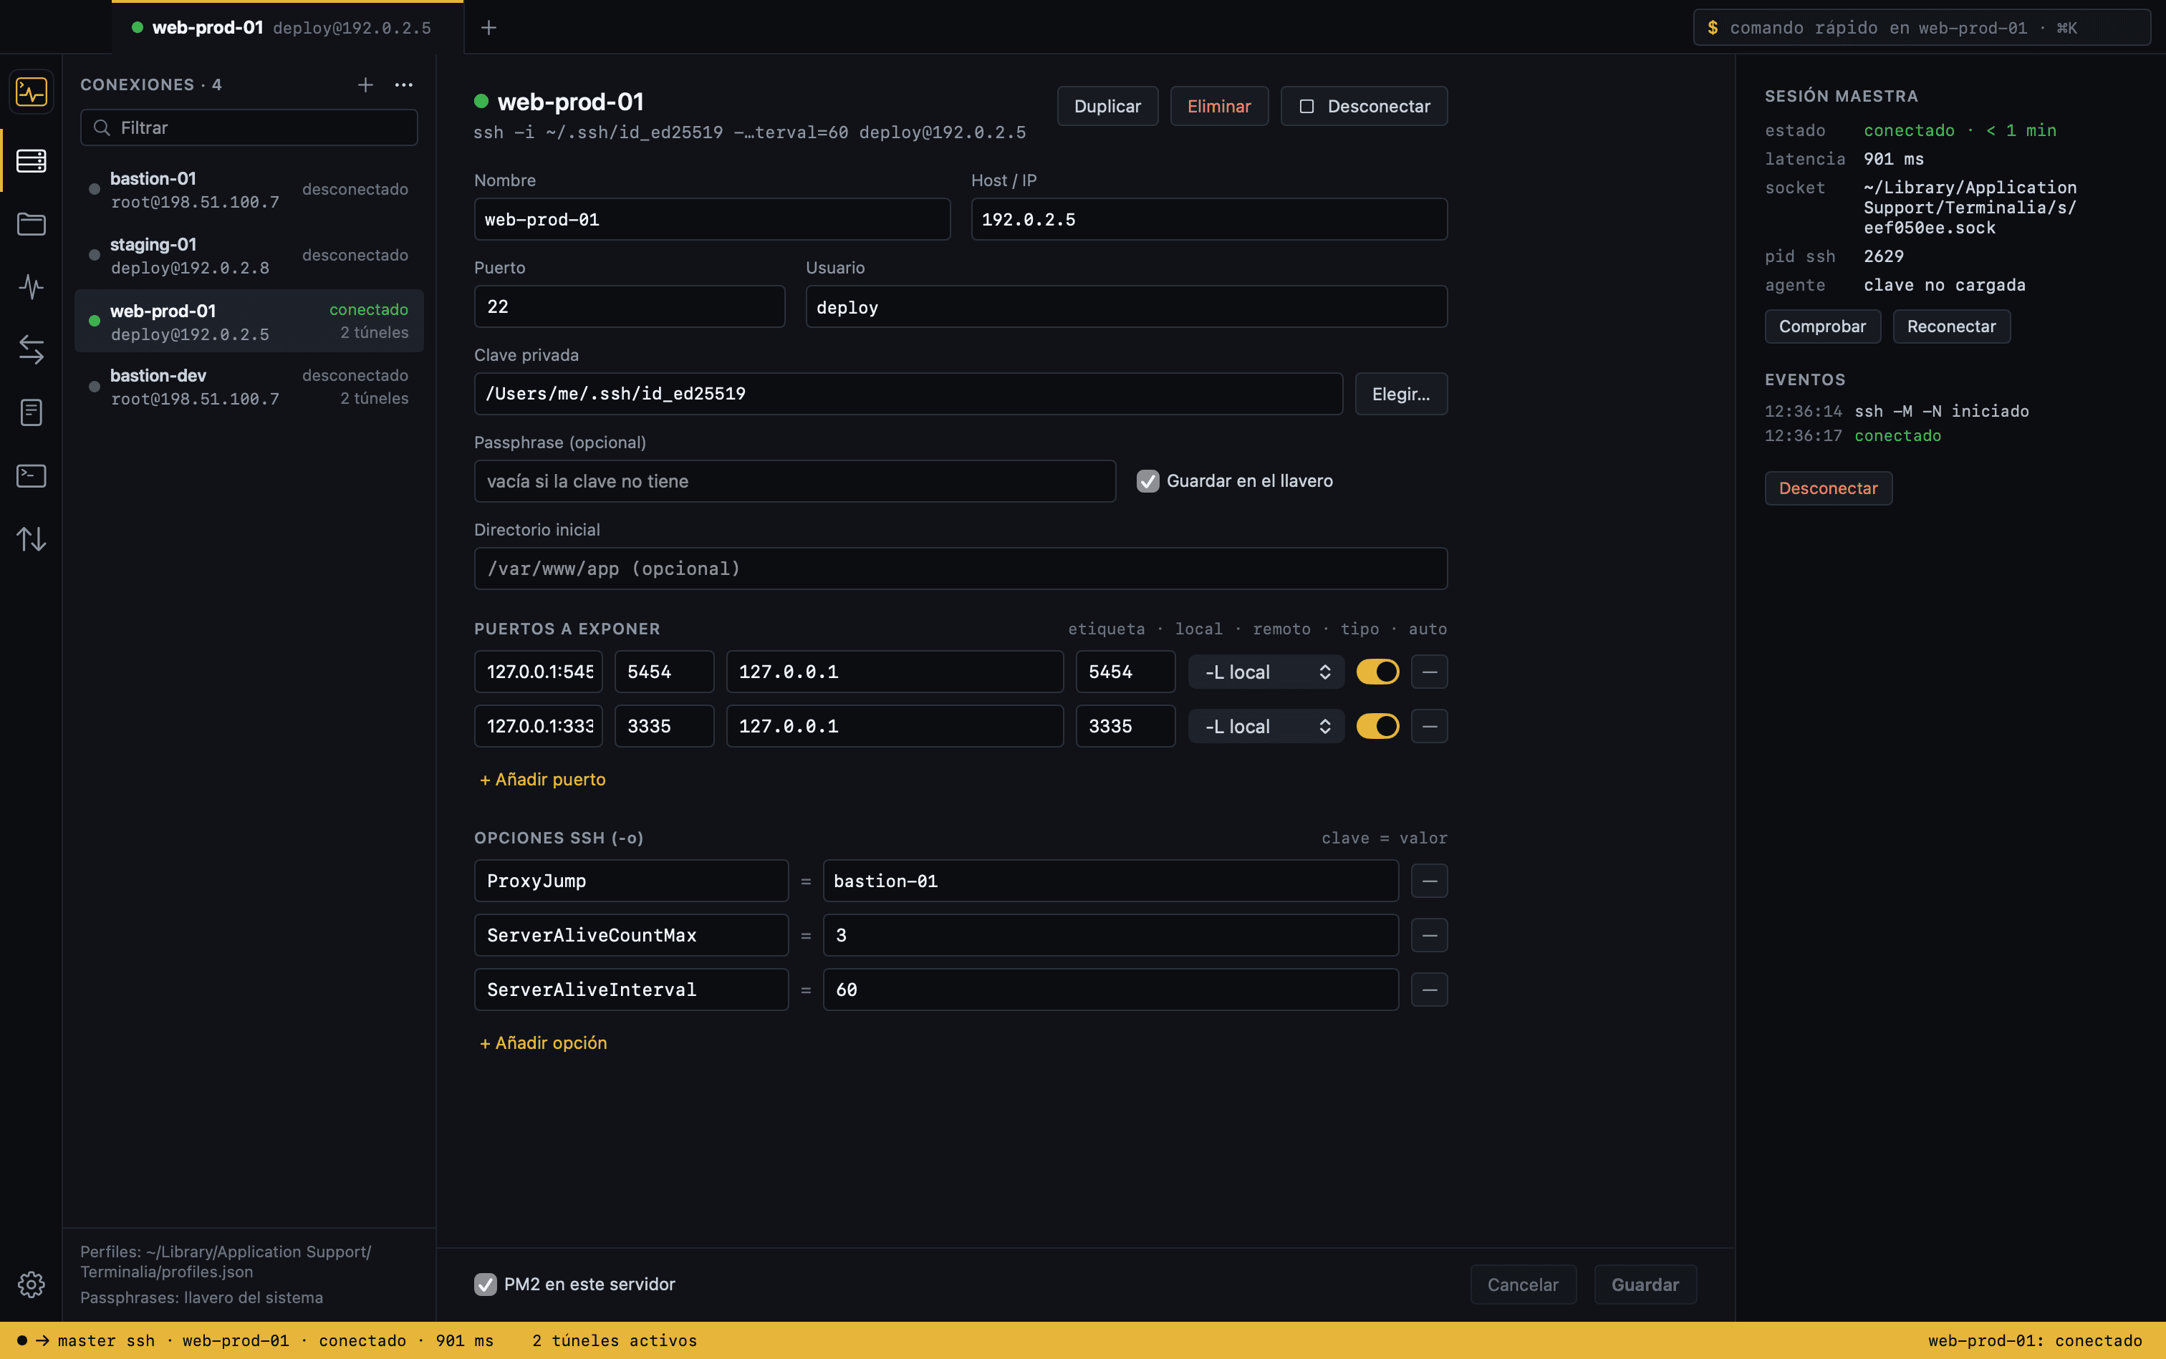Click Comprobar in Sesión Maestra panel
2166x1359 pixels.
coord(1821,327)
